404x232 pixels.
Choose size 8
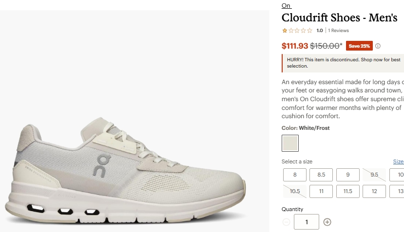[x=295, y=175]
